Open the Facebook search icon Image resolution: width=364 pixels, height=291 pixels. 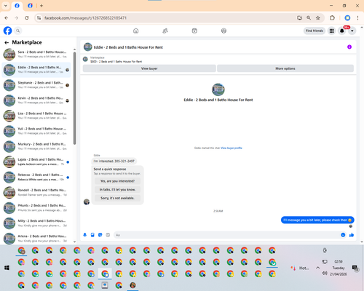coord(18,31)
